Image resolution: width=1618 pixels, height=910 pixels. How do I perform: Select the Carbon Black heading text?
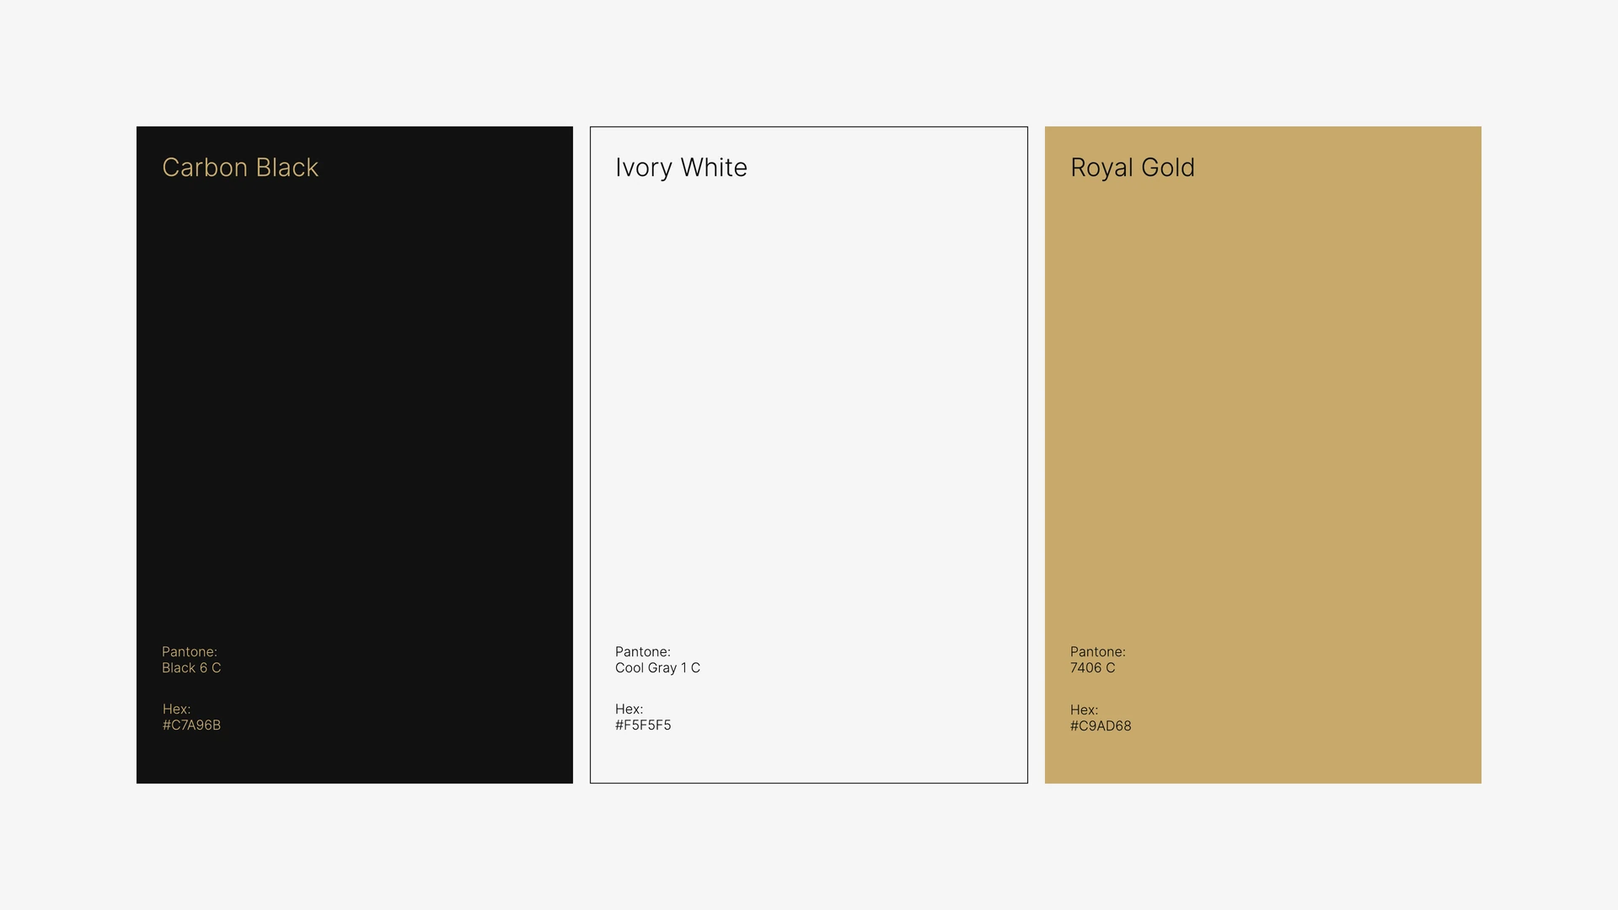point(240,168)
